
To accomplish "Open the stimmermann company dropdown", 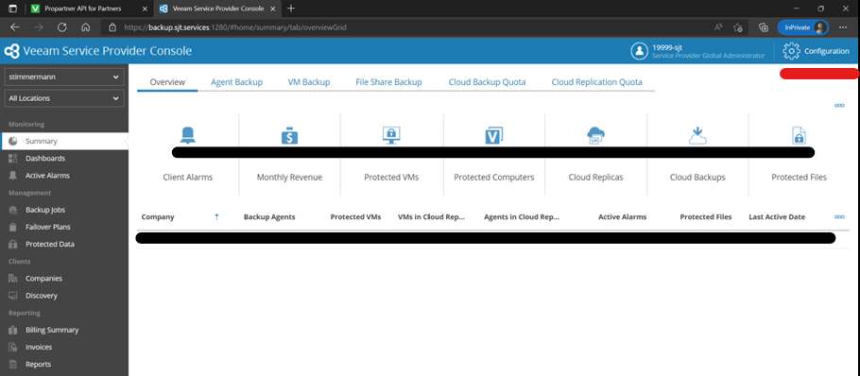I will pyautogui.click(x=63, y=77).
